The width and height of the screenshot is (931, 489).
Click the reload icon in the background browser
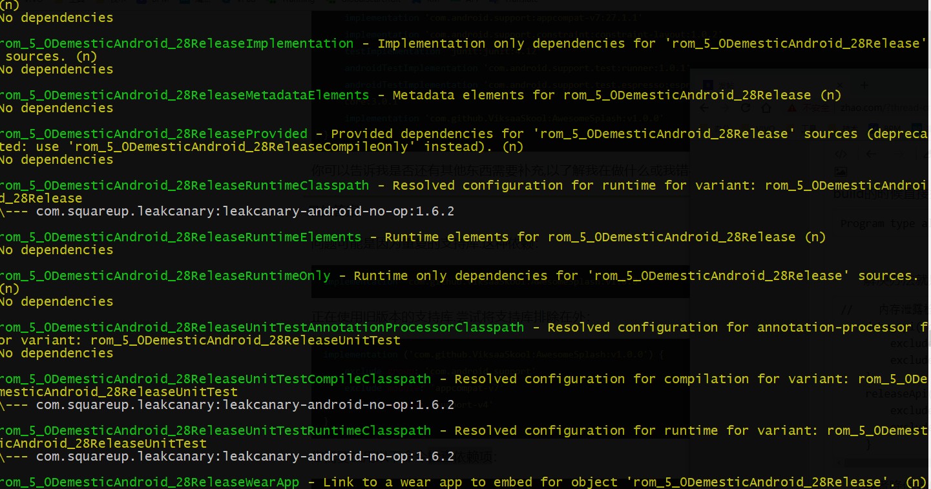click(x=746, y=108)
